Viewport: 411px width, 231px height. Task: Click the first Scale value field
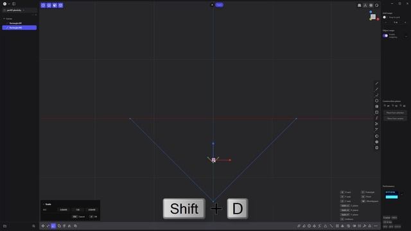(64, 210)
